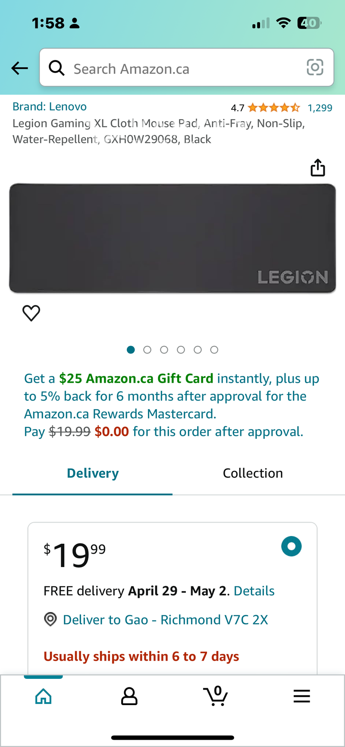Open camera lens search icon

pyautogui.click(x=315, y=67)
